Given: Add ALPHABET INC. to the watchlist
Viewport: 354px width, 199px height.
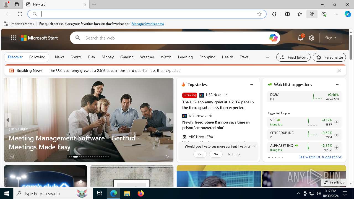Looking at the screenshot, I should (x=337, y=148).
